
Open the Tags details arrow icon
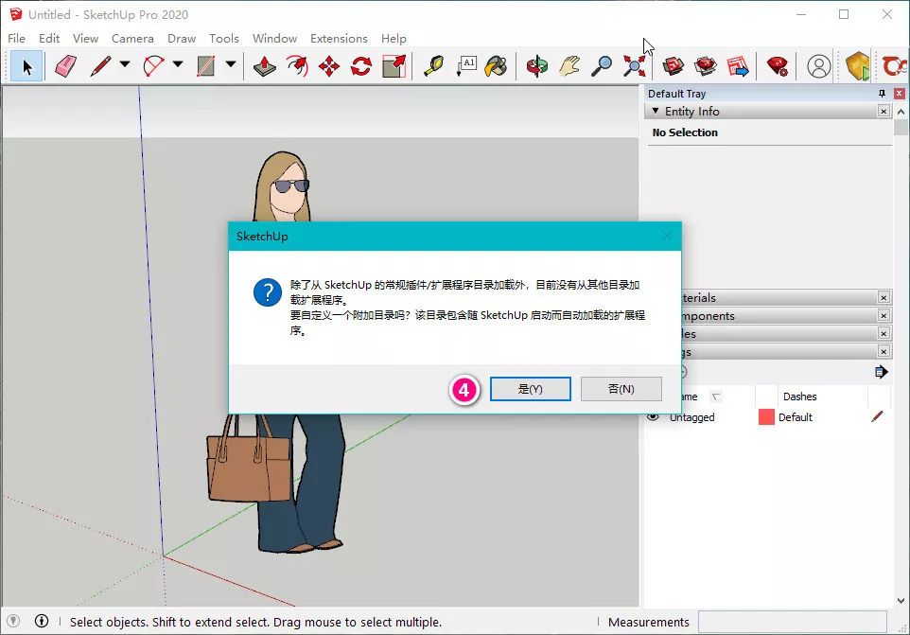pyautogui.click(x=881, y=372)
